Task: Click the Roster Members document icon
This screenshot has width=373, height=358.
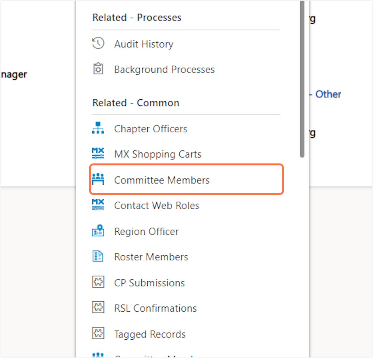Action: tap(98, 256)
